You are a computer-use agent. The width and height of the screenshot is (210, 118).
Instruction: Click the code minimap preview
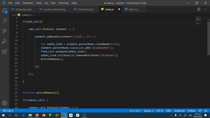[x=199, y=21]
